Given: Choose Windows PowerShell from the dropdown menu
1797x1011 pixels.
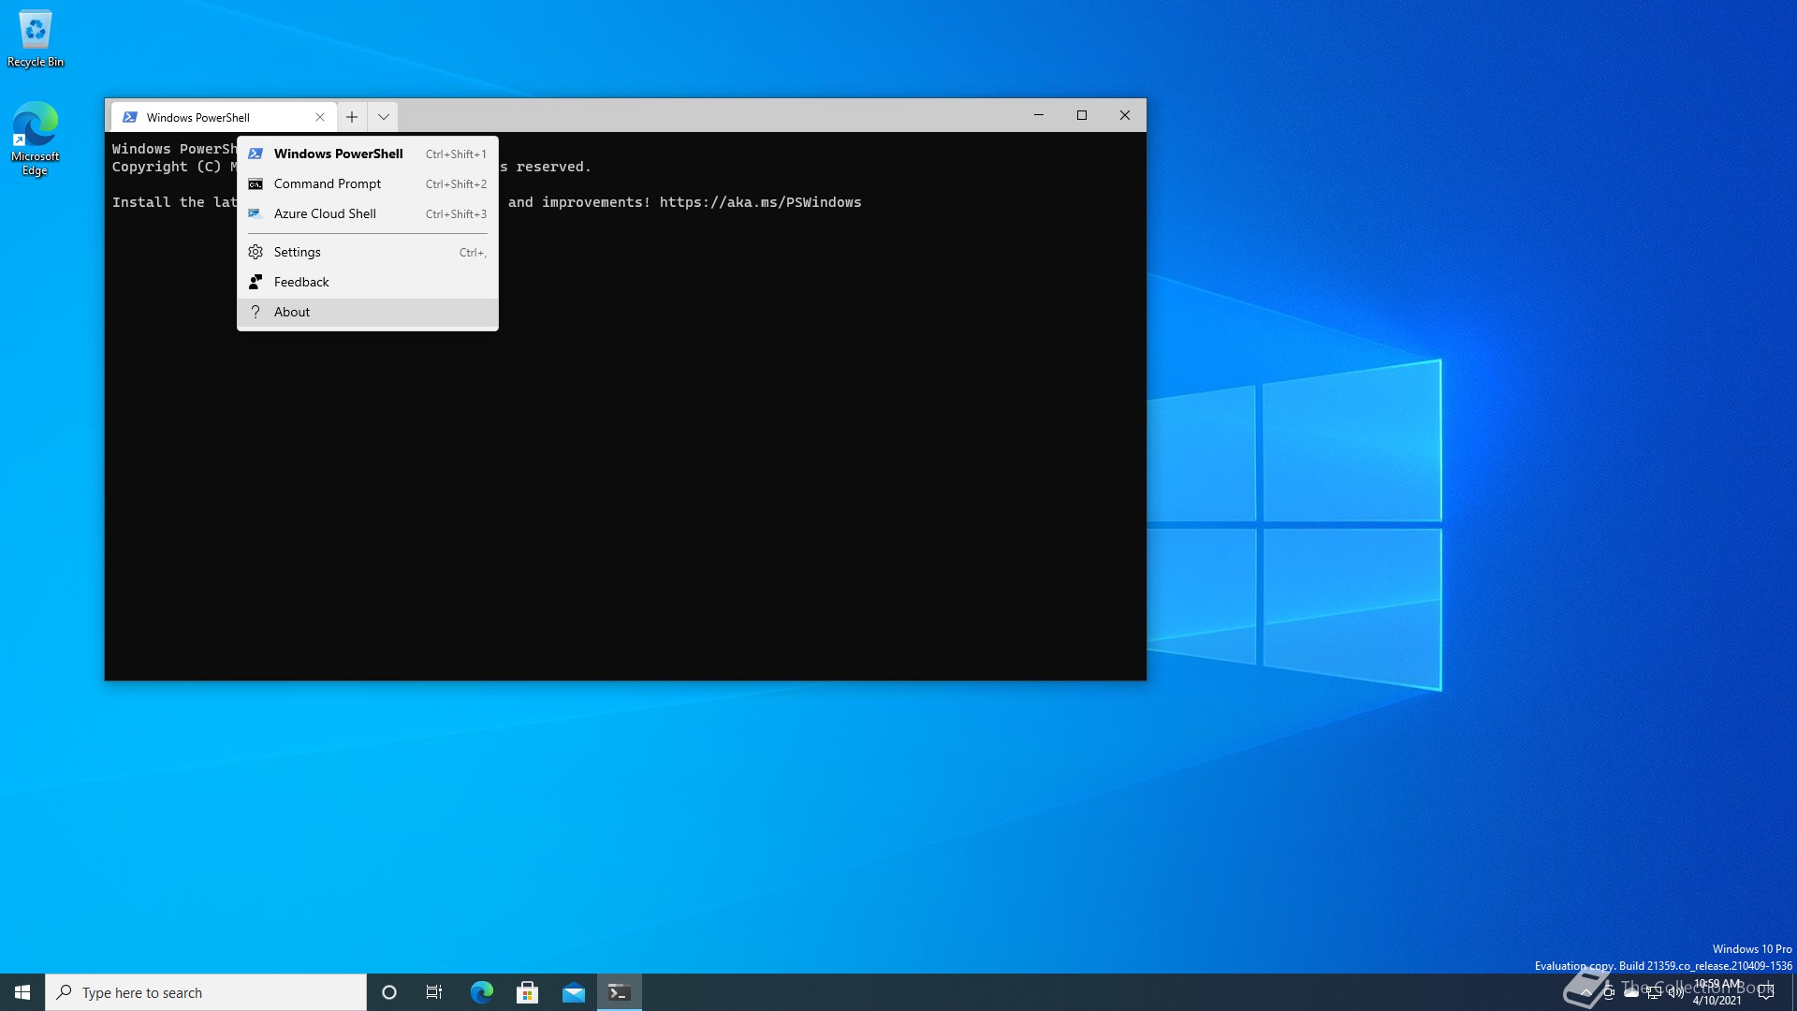Looking at the screenshot, I should (368, 154).
